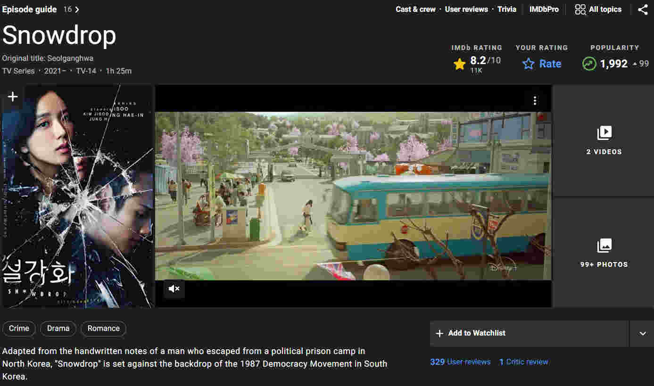Add poster to watchlist plus icon
Viewport: 654px width, 386px height.
point(13,97)
